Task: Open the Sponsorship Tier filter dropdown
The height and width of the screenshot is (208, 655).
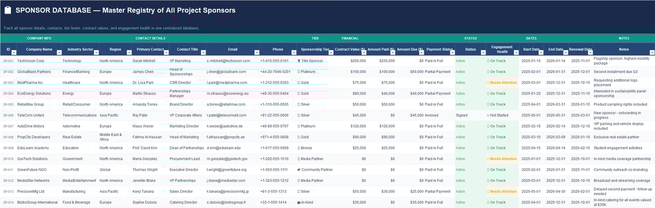Action: click(x=331, y=52)
